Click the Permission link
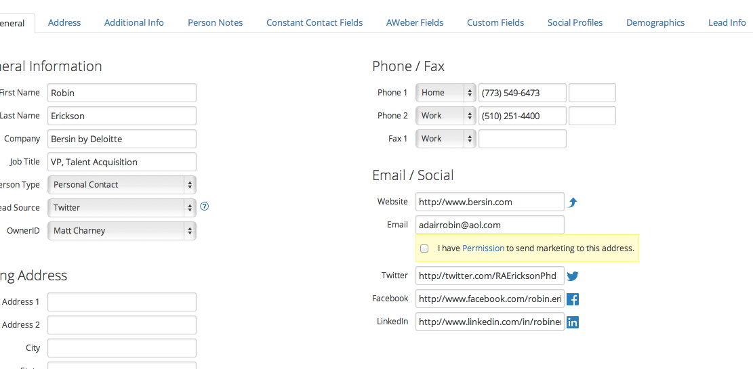Viewport: 753px width, 369px height. click(x=483, y=248)
